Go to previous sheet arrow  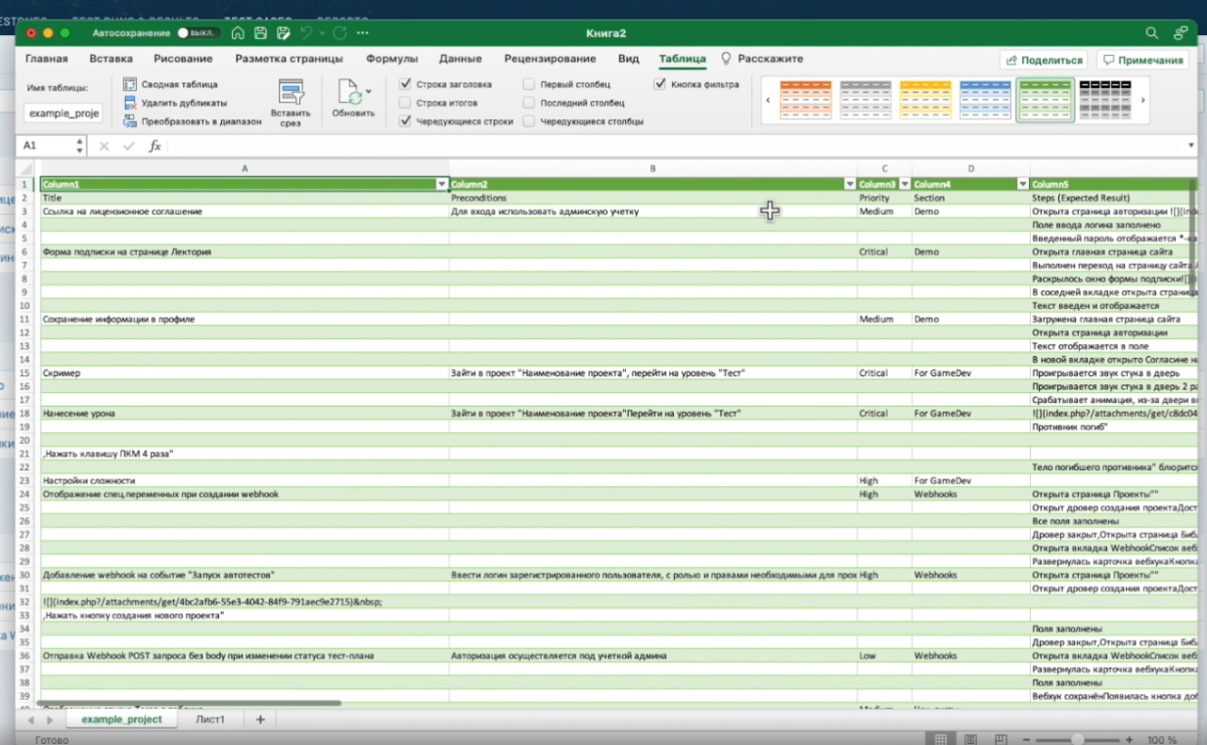point(30,720)
